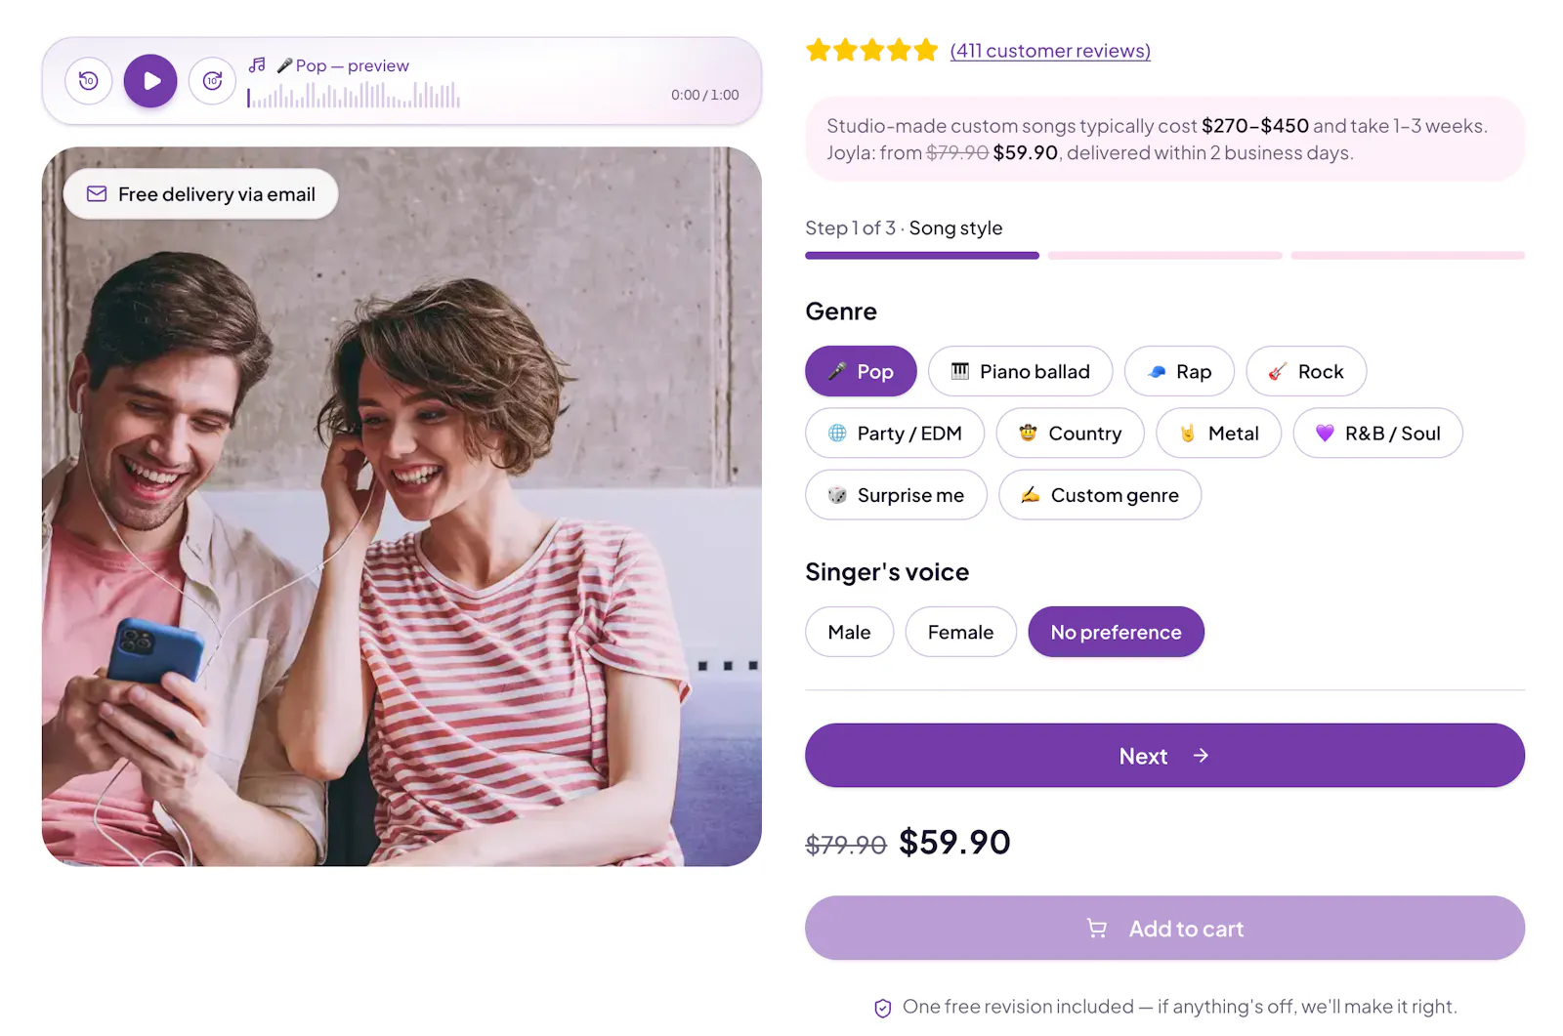Viewport: 1563px width, 1036px height.
Task: Open the Custom genre option
Action: (1100, 495)
